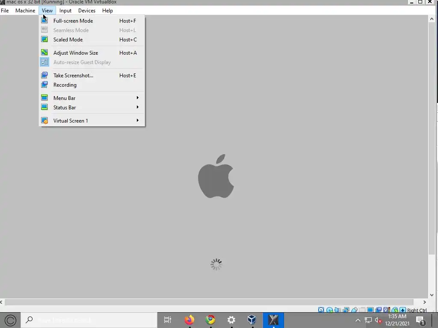The height and width of the screenshot is (328, 438).
Task: Click the display status bar icon
Action: (370, 310)
